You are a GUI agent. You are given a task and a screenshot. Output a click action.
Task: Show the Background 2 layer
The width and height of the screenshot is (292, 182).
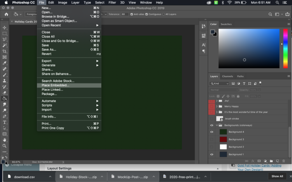[212, 147]
